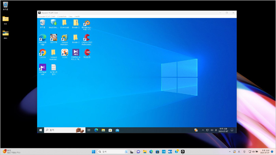The height and width of the screenshot is (155, 276).
Task: Click the Windows 11 taskbar search box
Action: pyautogui.click(x=113, y=152)
